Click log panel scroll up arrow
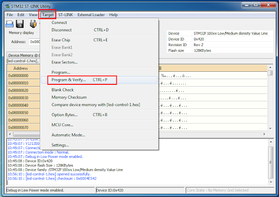This screenshot has width=279, height=197. tap(271, 142)
